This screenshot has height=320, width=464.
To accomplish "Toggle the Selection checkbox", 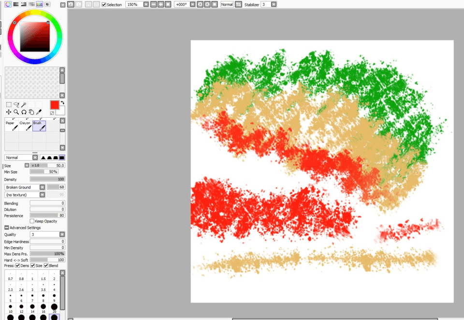I will 104,5.
